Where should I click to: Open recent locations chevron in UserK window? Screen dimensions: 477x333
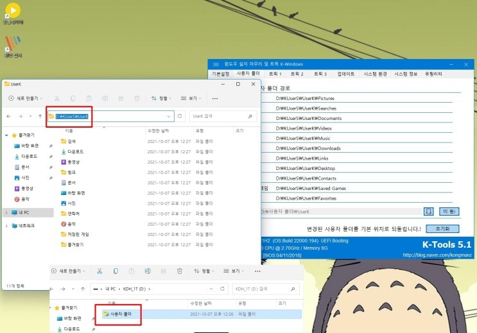point(30,116)
